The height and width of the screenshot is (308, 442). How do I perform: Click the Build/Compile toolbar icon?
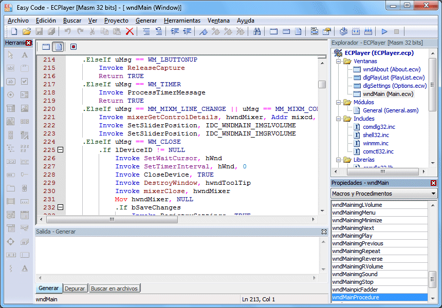(x=343, y=31)
